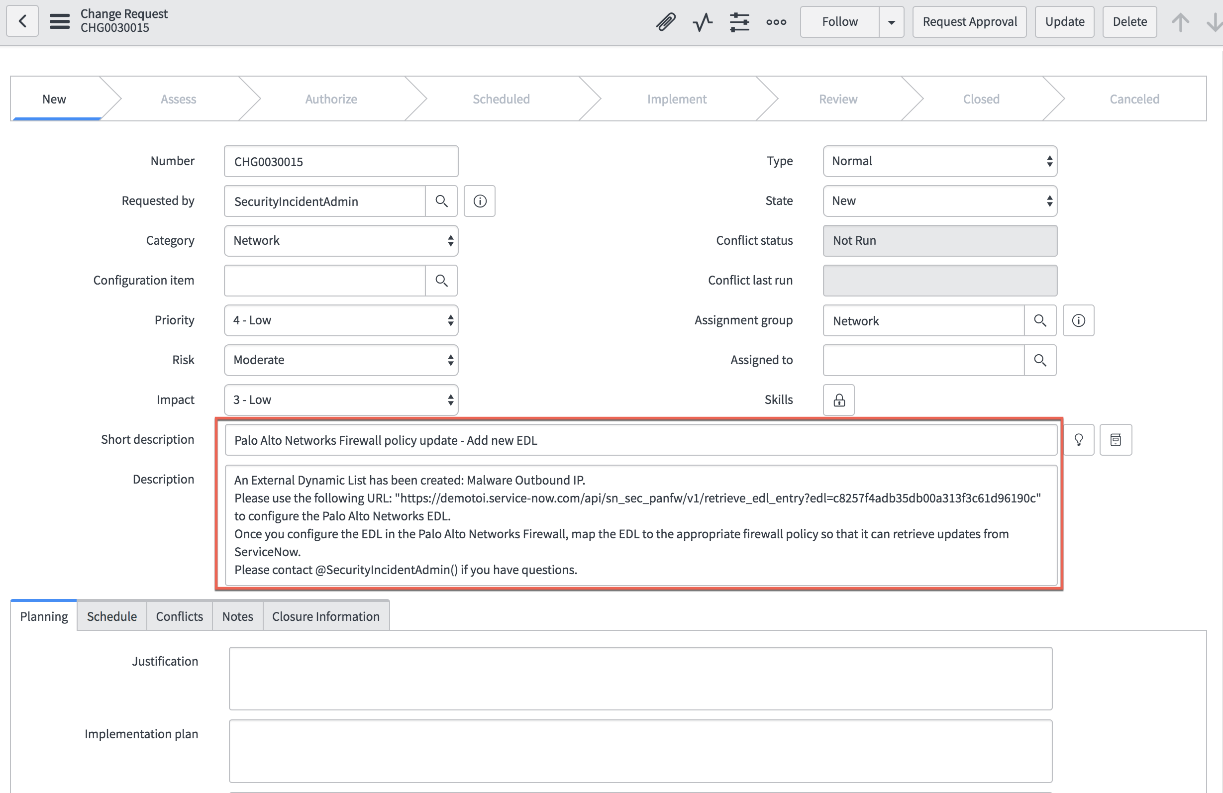Select the Scheduled stage in process flow
The height and width of the screenshot is (793, 1223).
pyautogui.click(x=501, y=99)
